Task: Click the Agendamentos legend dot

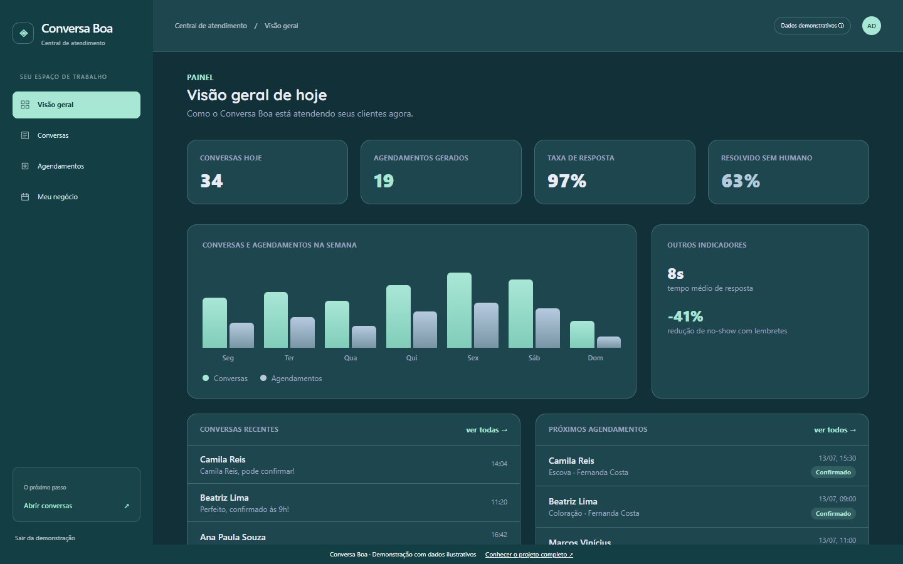Action: 263,378
